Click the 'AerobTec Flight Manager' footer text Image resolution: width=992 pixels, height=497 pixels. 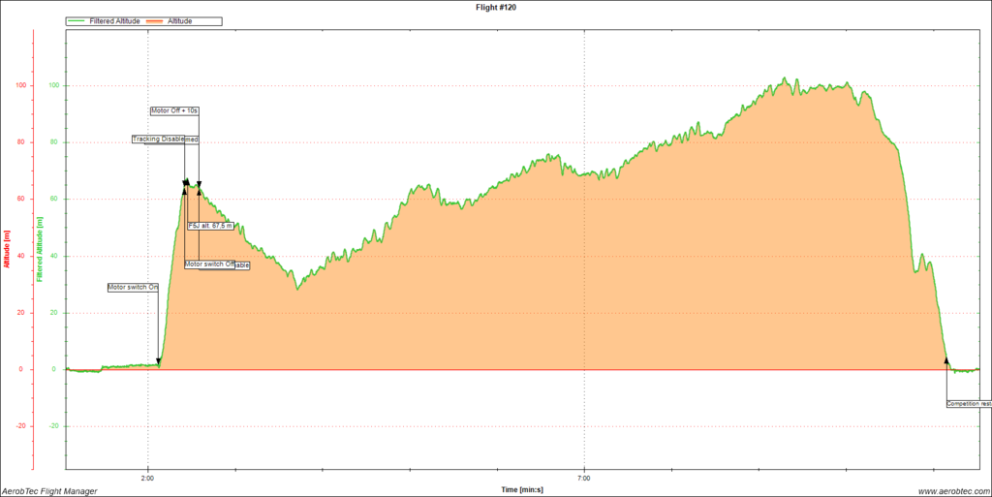click(x=48, y=491)
